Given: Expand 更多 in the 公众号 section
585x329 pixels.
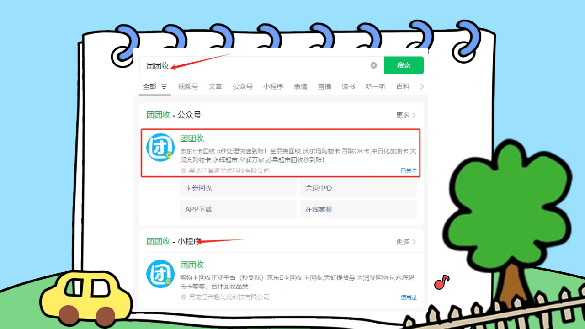Looking at the screenshot, I should pos(406,115).
